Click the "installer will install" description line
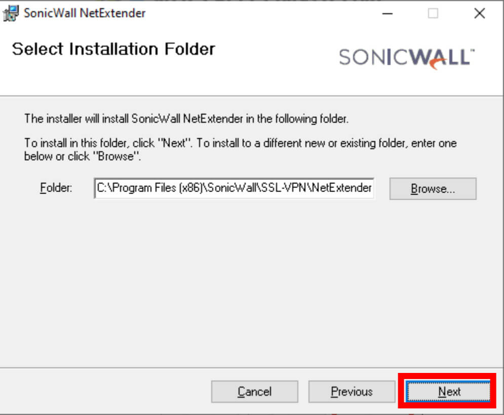Screen dimensions: 504x415 (x=186, y=119)
